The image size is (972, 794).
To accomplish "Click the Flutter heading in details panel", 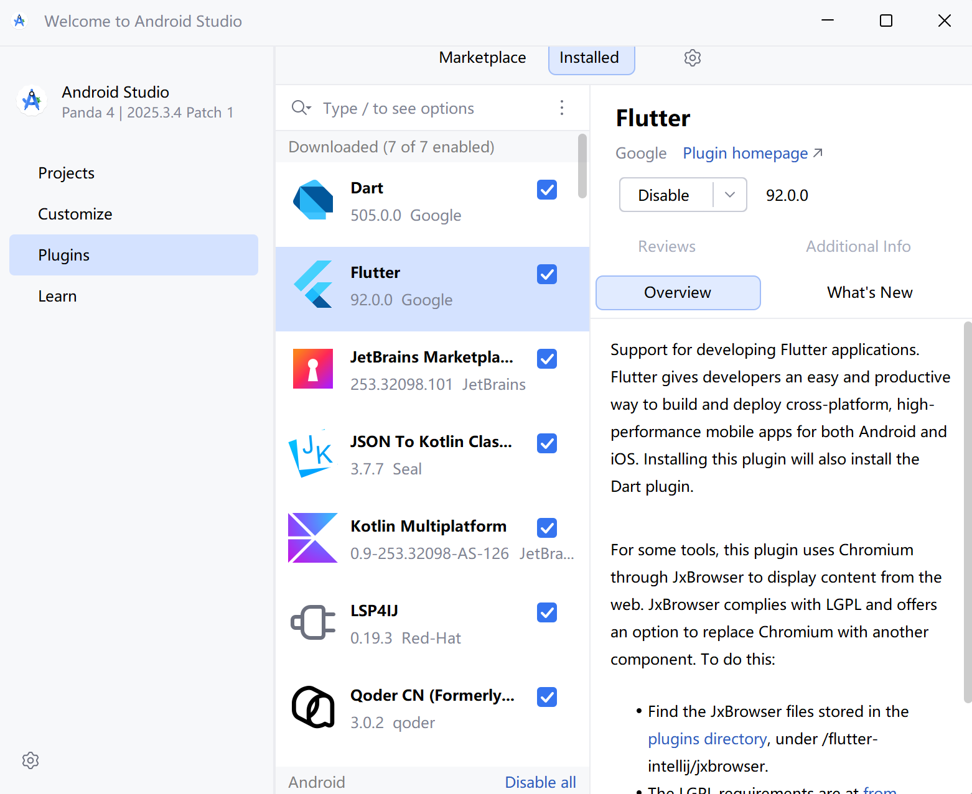I will [x=653, y=118].
